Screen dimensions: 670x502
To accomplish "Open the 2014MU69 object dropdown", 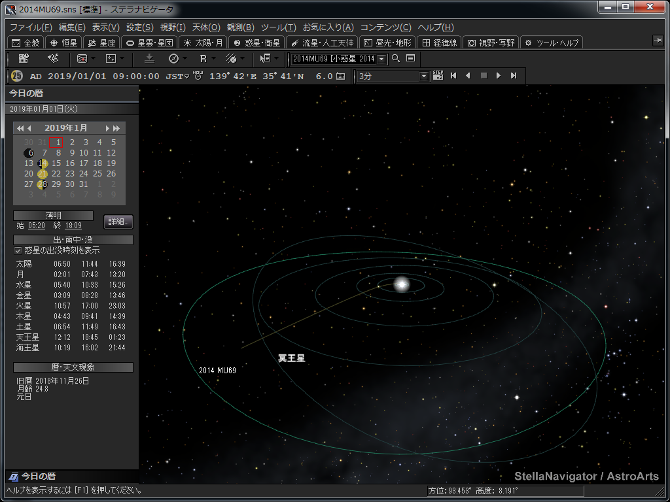I will pos(382,59).
